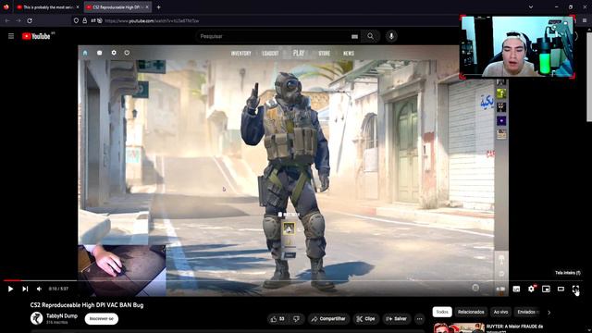Click the 'CS2 Reproduceable High DPI VAC BAN Bug' title
Viewport: 592px width, 333px height.
pyautogui.click(x=87, y=304)
